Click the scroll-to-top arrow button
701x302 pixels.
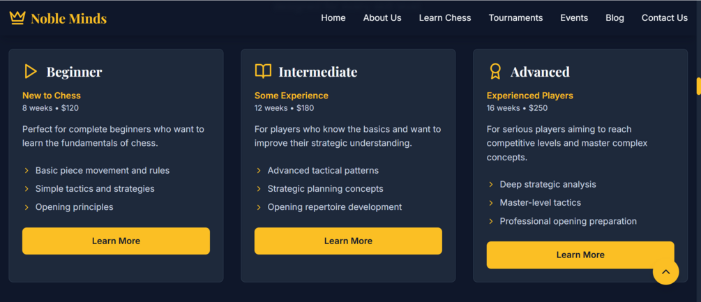[665, 271]
